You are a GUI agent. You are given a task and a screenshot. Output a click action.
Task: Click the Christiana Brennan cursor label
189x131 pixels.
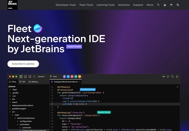[88, 89]
